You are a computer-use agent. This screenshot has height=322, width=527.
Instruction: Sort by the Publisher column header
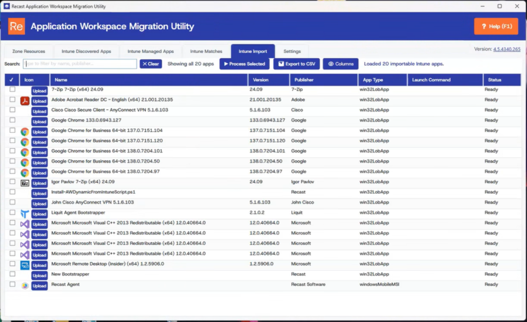pyautogui.click(x=324, y=80)
